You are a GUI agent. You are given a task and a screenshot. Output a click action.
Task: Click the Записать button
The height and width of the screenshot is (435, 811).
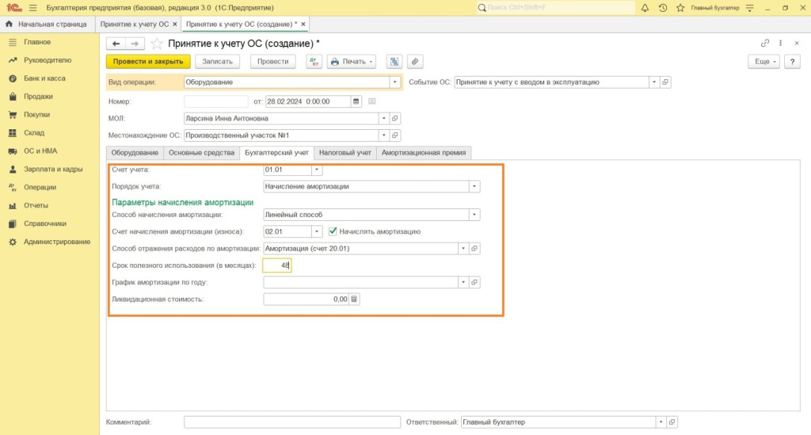point(217,62)
